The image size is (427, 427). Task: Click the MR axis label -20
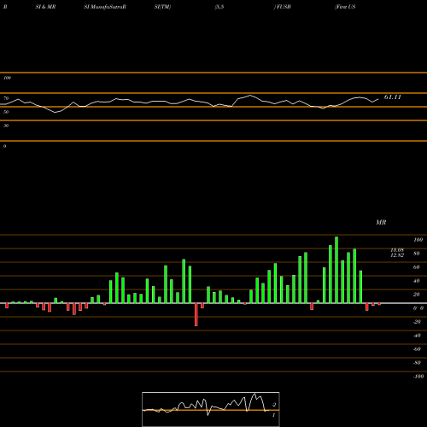pos(417,322)
